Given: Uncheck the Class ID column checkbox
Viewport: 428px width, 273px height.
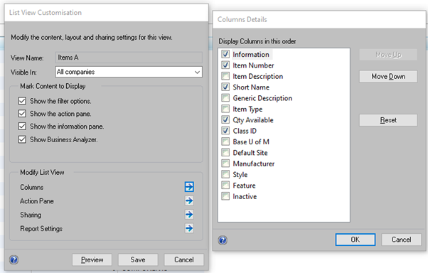Looking at the screenshot, I should pos(225,131).
